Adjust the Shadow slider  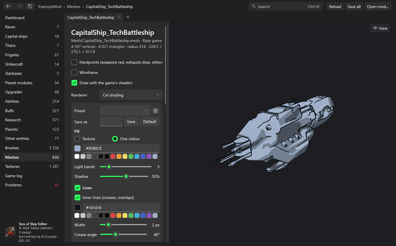(124, 176)
